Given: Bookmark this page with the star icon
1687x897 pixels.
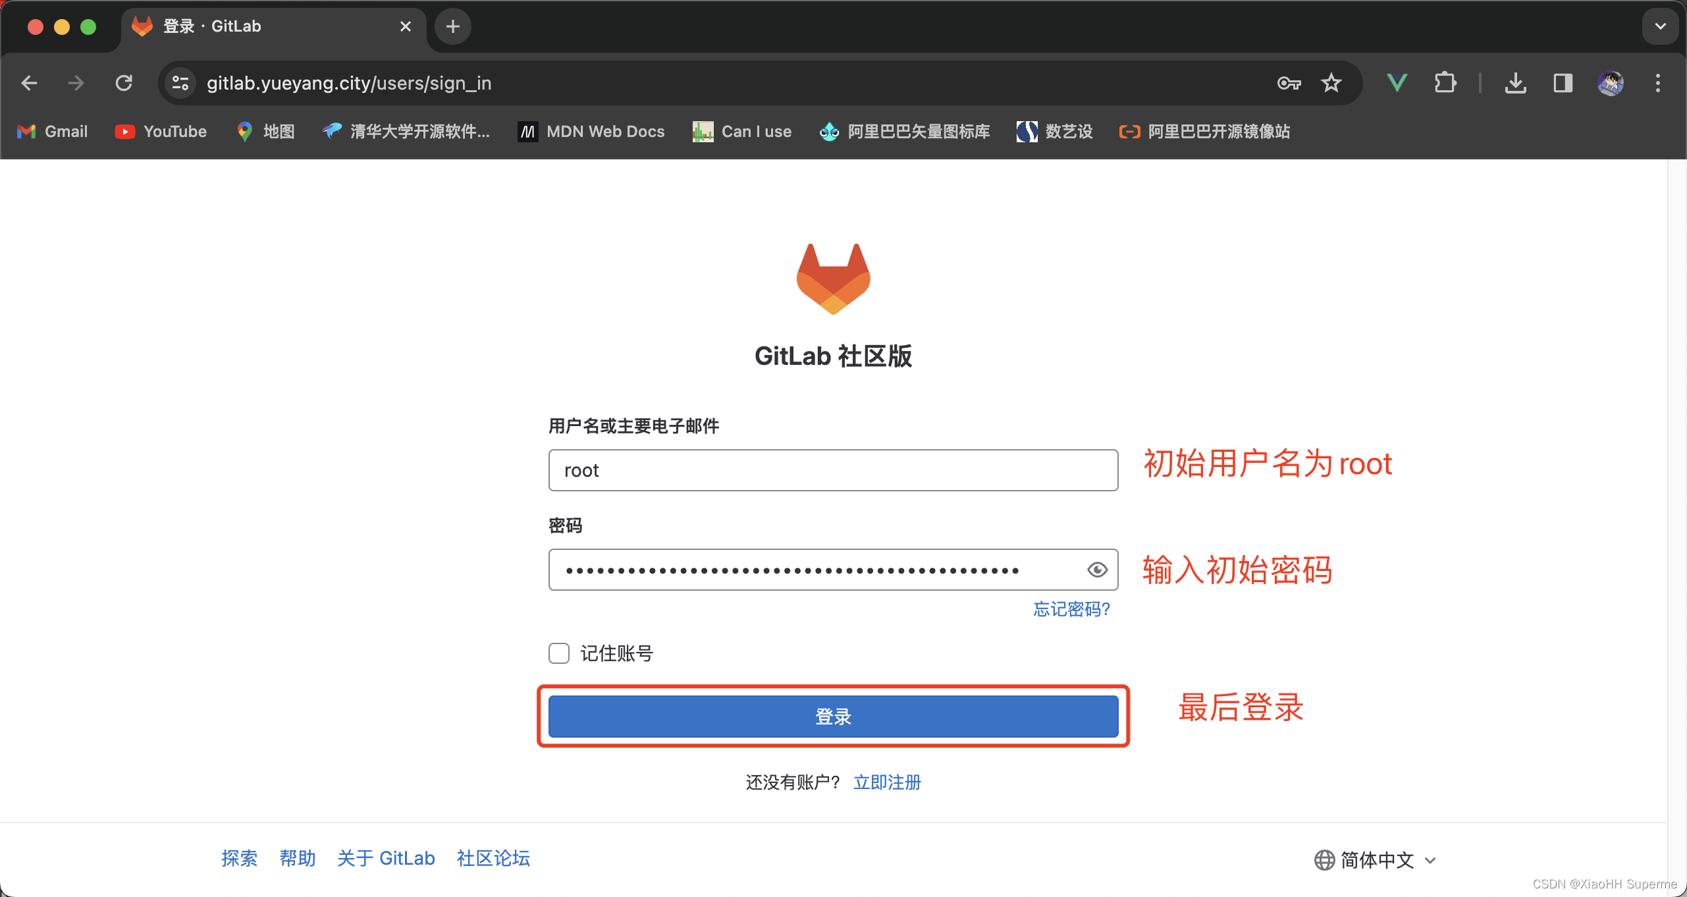Looking at the screenshot, I should (x=1331, y=83).
